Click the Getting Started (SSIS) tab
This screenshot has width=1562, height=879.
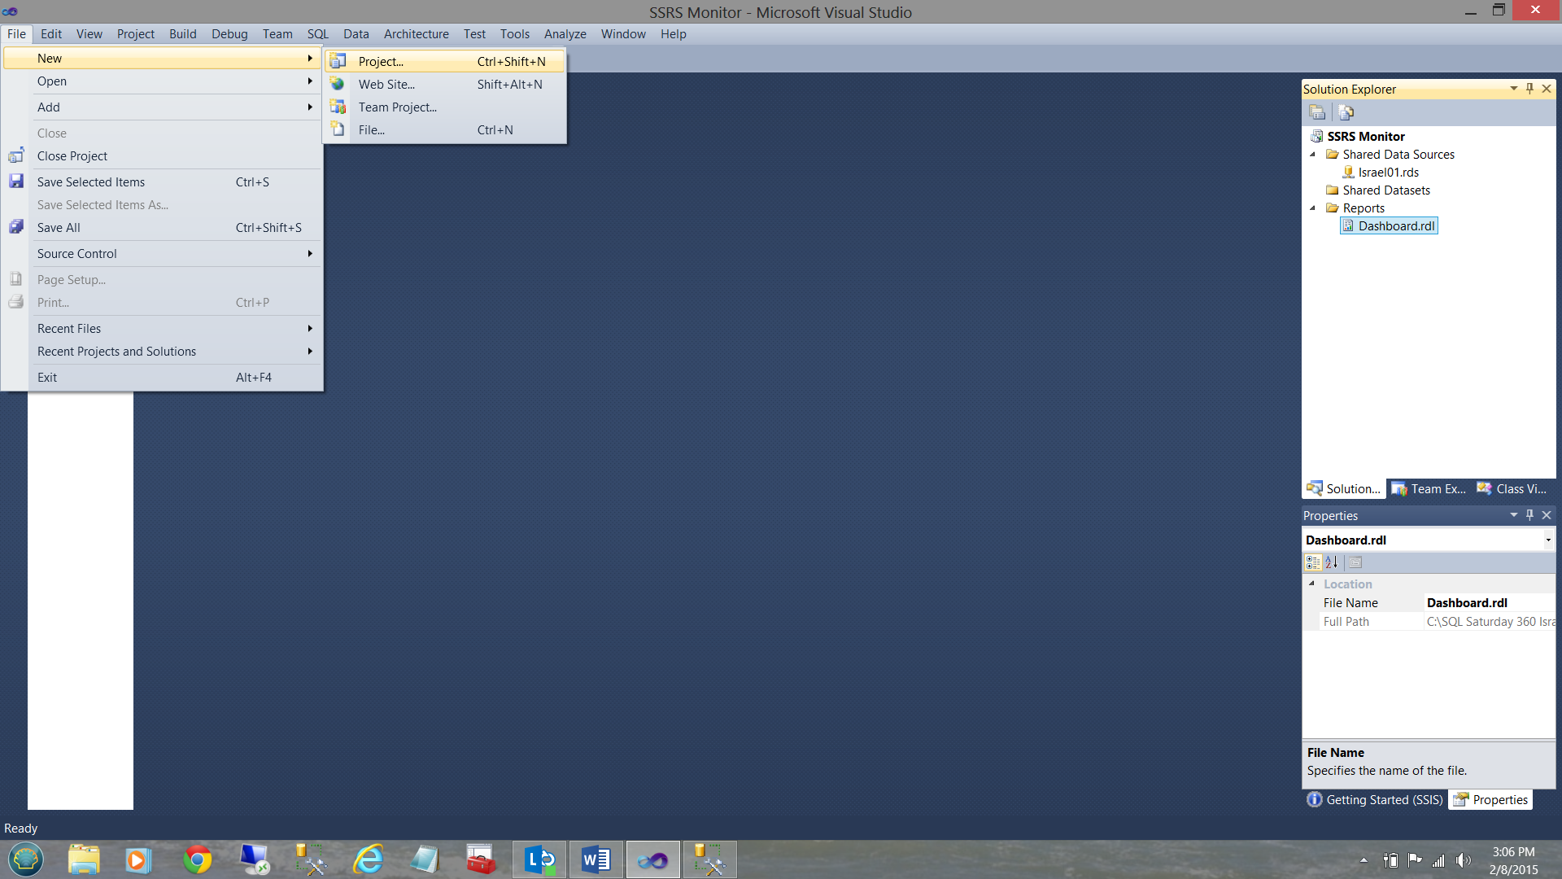1375,800
